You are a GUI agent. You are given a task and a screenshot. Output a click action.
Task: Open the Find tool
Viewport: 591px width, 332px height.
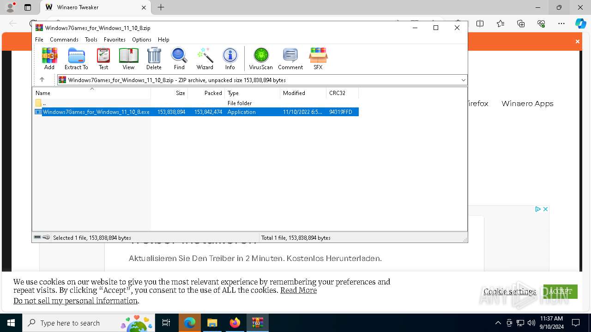179,59
